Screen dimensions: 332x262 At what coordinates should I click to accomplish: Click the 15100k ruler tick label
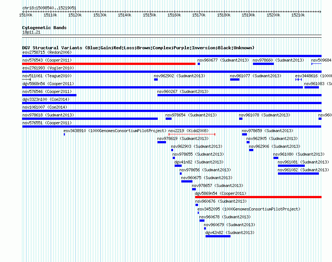click(x=26, y=15)
